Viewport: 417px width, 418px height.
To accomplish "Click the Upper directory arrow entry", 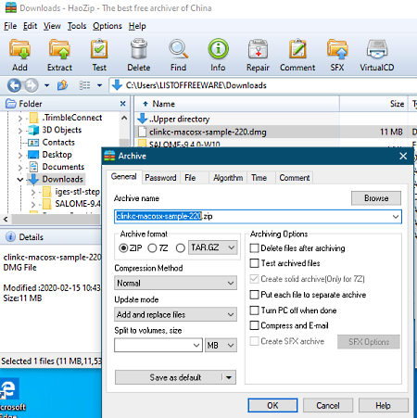I will pos(143,119).
